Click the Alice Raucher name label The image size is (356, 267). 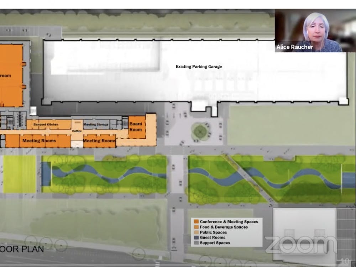coord(294,47)
